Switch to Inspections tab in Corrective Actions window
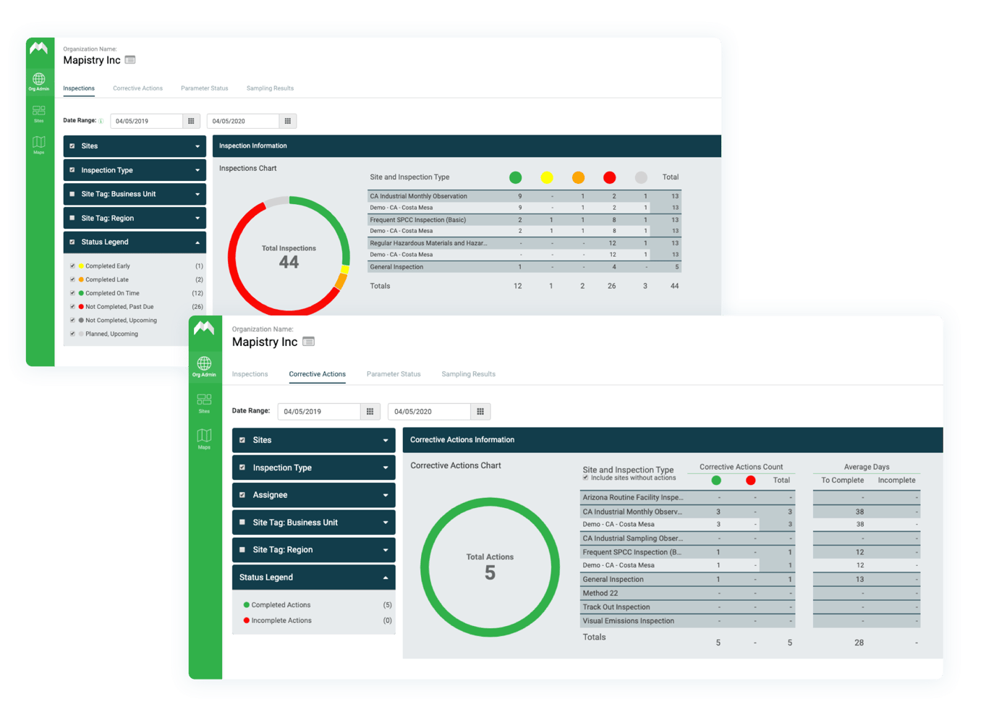 click(250, 374)
